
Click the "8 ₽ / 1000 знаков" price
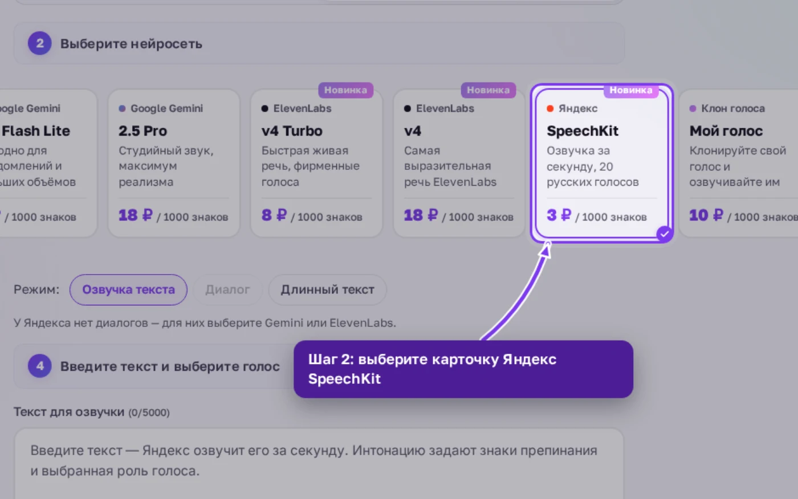coord(312,216)
